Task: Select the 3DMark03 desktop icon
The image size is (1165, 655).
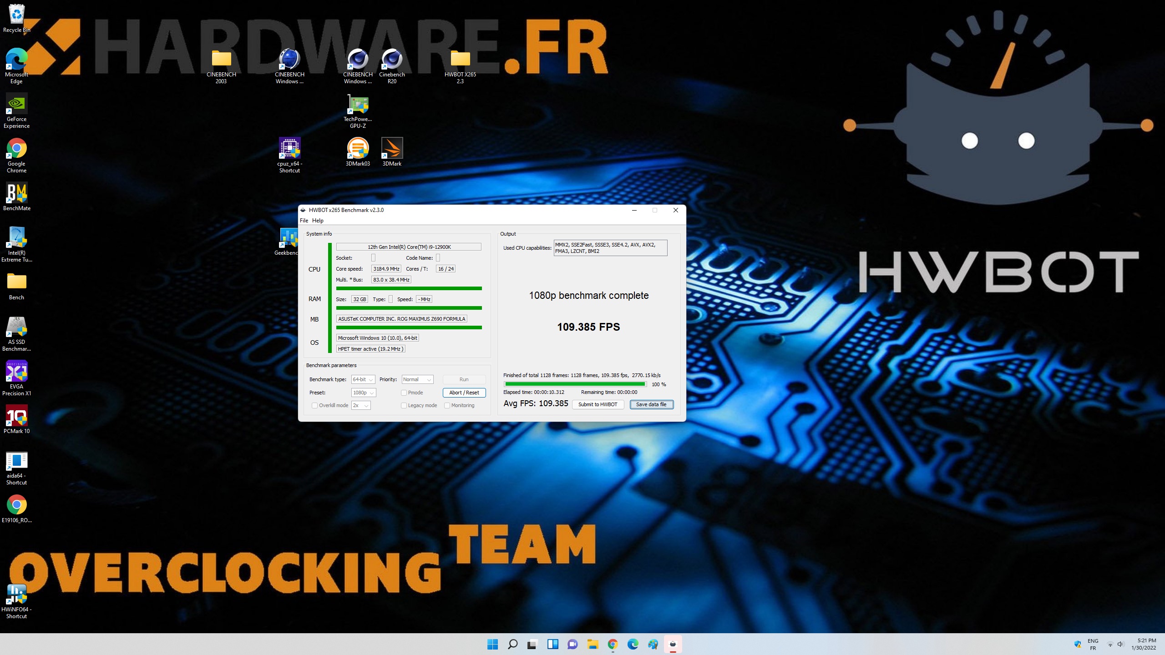Action: pos(358,152)
